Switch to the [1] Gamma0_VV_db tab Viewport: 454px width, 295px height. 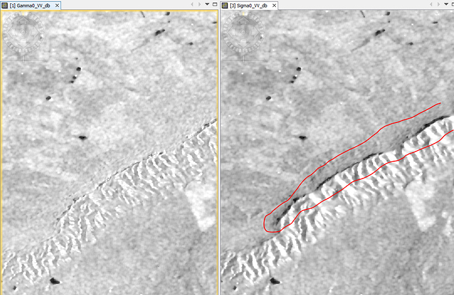click(30, 5)
